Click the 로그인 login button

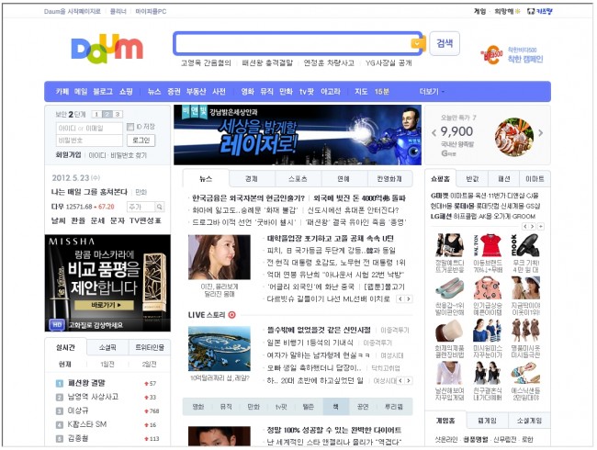[141, 141]
